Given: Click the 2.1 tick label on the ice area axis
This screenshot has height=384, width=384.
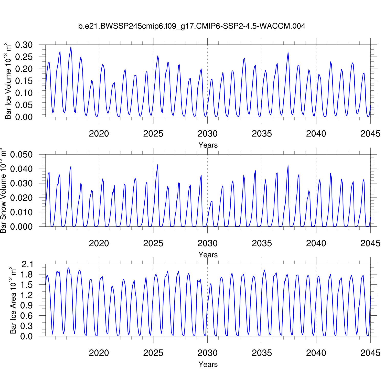Looking at the screenshot, I should point(27,264).
